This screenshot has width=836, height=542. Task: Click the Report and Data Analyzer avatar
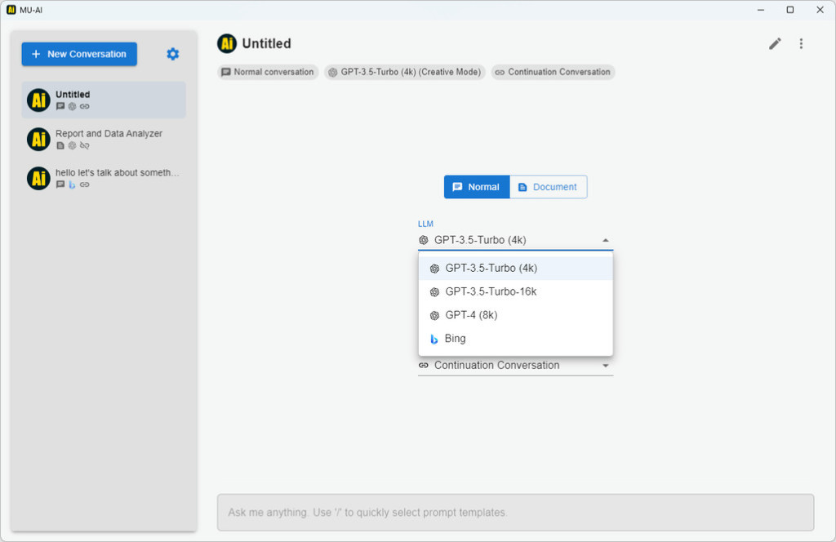click(x=39, y=139)
